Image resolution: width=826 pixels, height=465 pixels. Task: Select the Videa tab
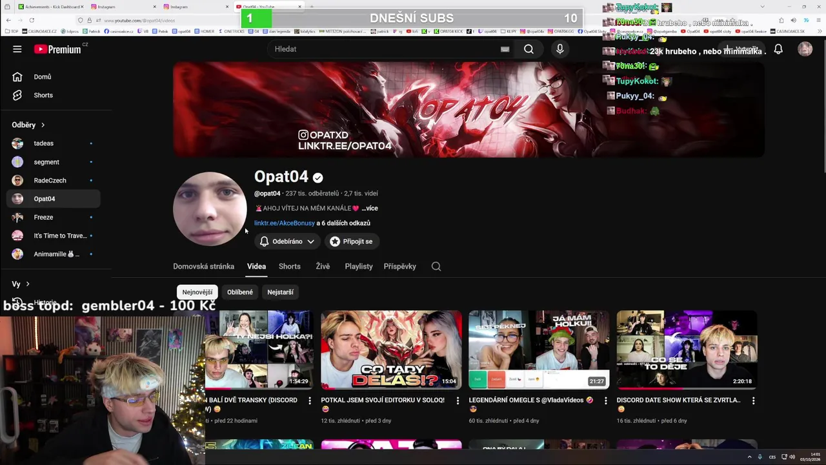point(256,266)
